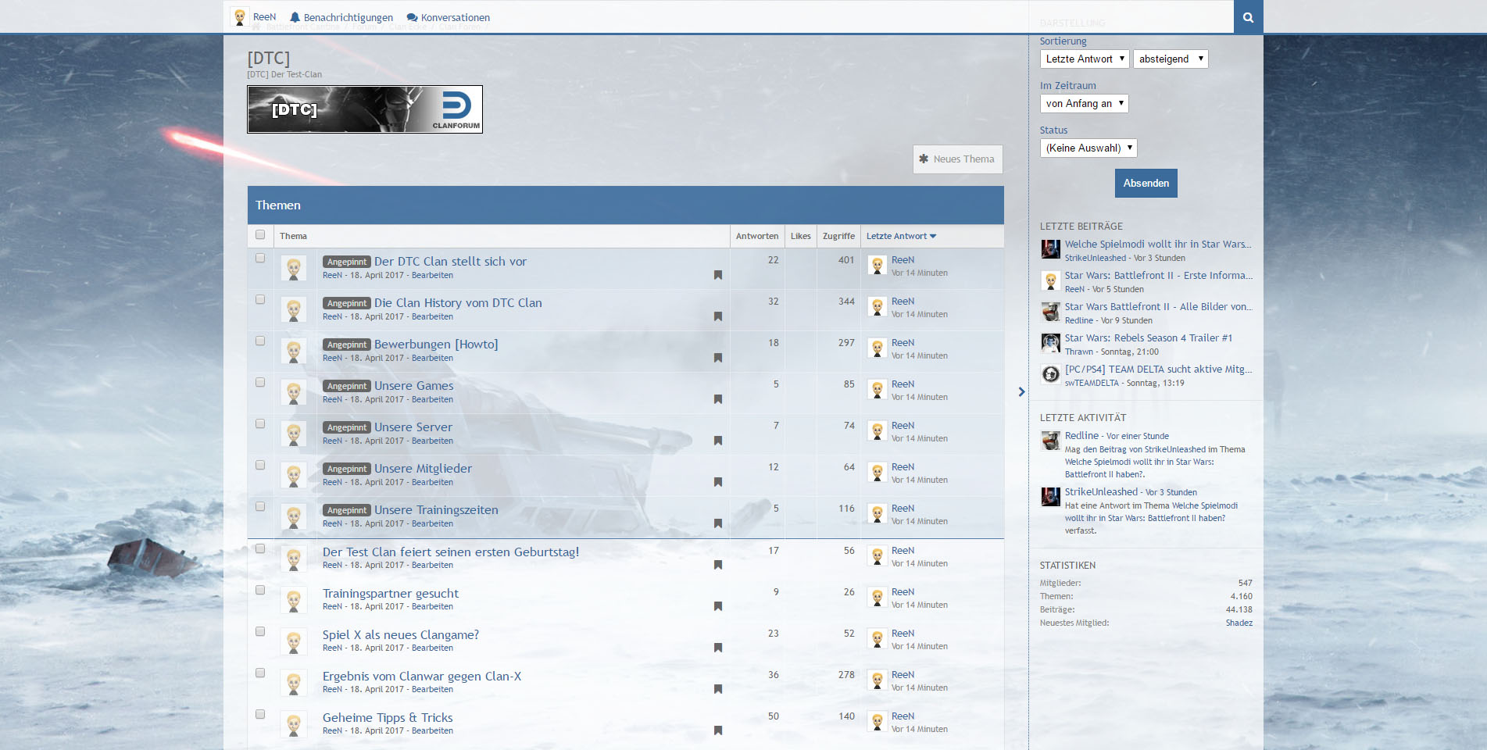Click the Neues Thema button
Viewport: 1487px width, 750px height.
point(957,159)
